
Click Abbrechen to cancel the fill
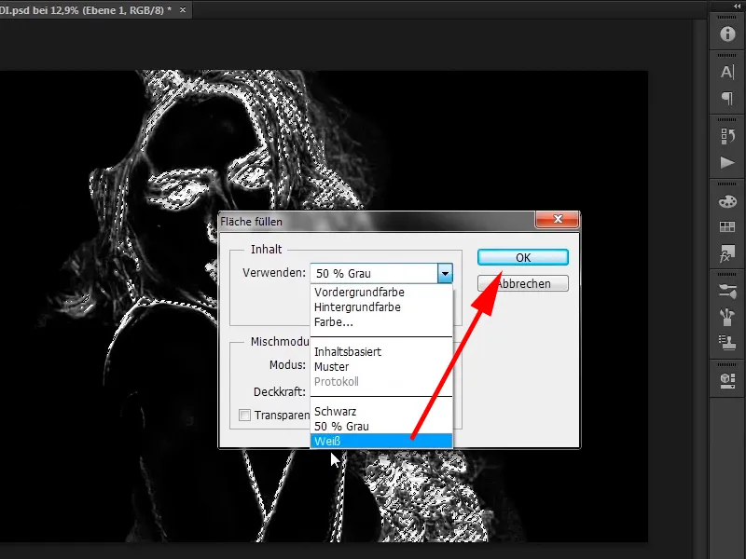click(523, 283)
